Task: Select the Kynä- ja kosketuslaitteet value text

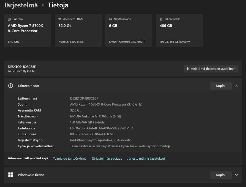Action: 120,146
